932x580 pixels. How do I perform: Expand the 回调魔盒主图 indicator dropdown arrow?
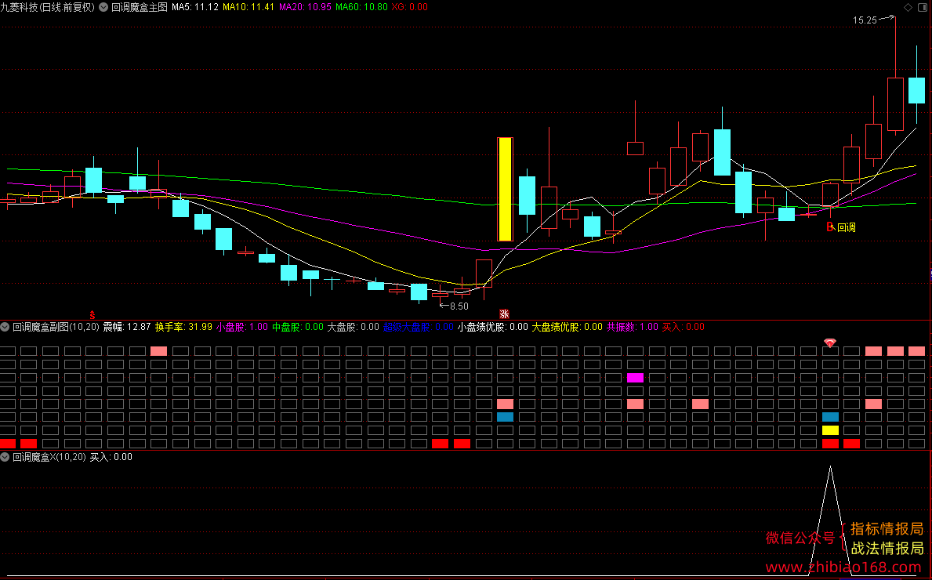click(x=104, y=7)
